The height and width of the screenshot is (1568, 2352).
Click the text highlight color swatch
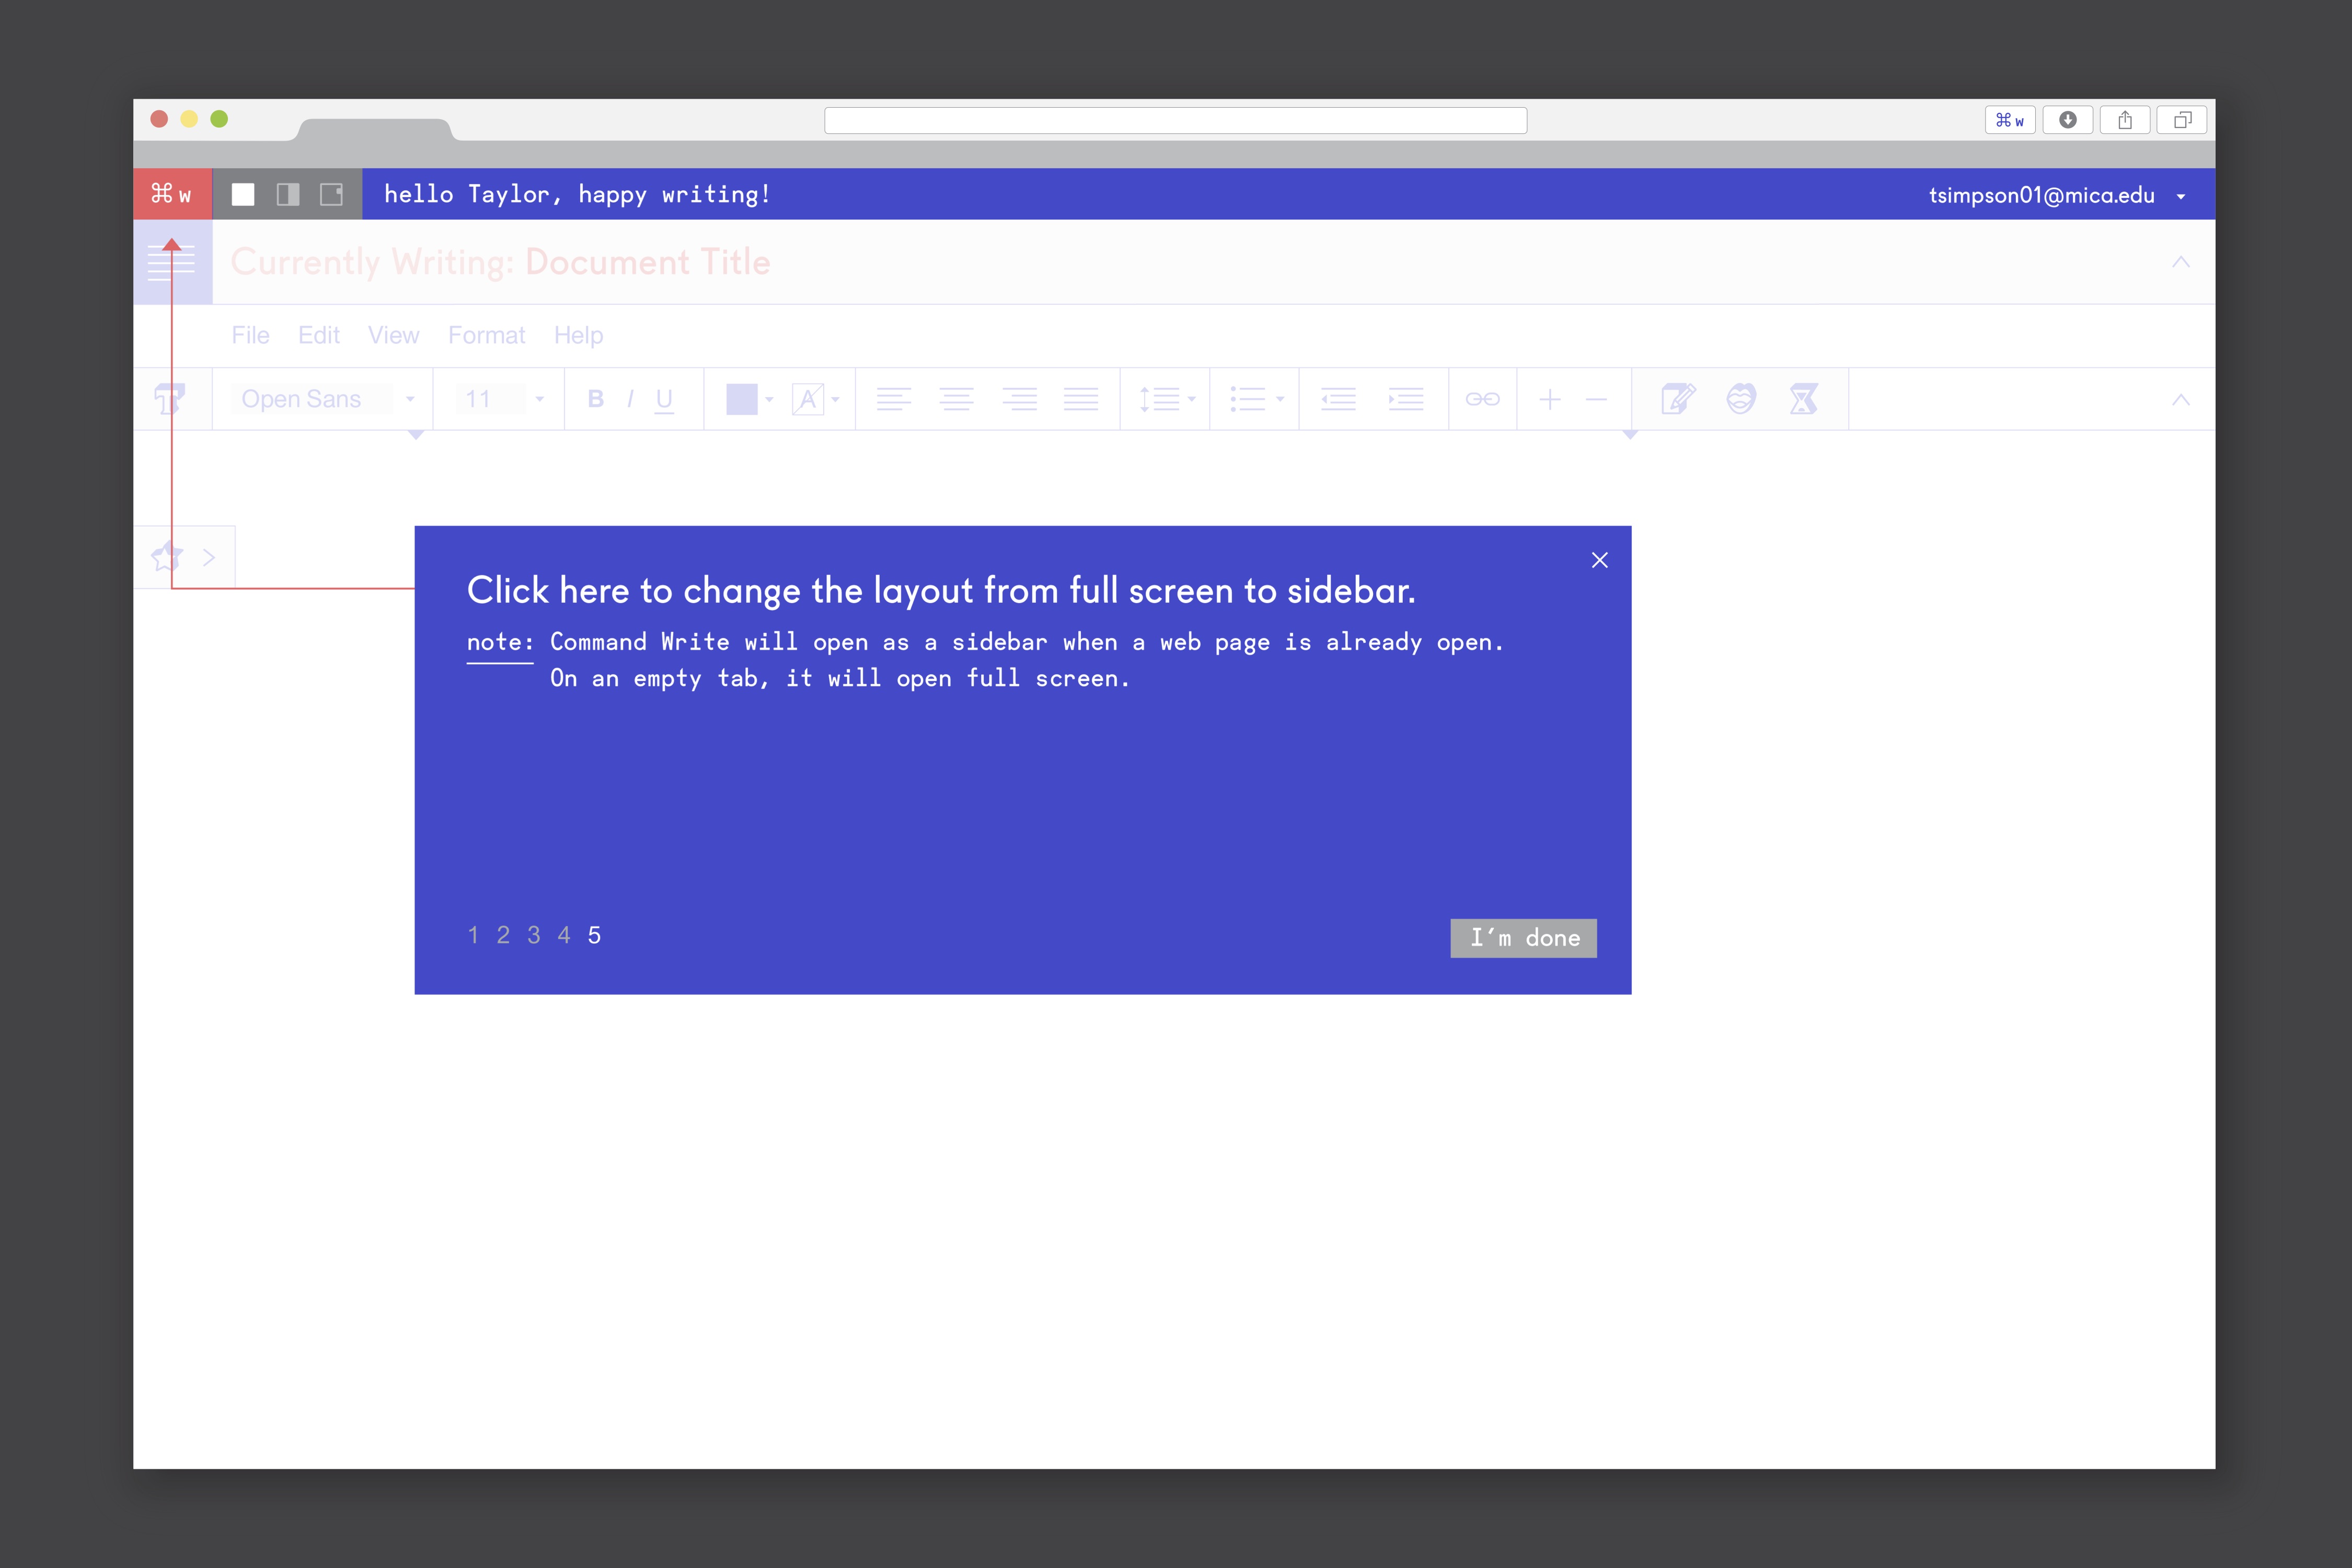pyautogui.click(x=742, y=399)
